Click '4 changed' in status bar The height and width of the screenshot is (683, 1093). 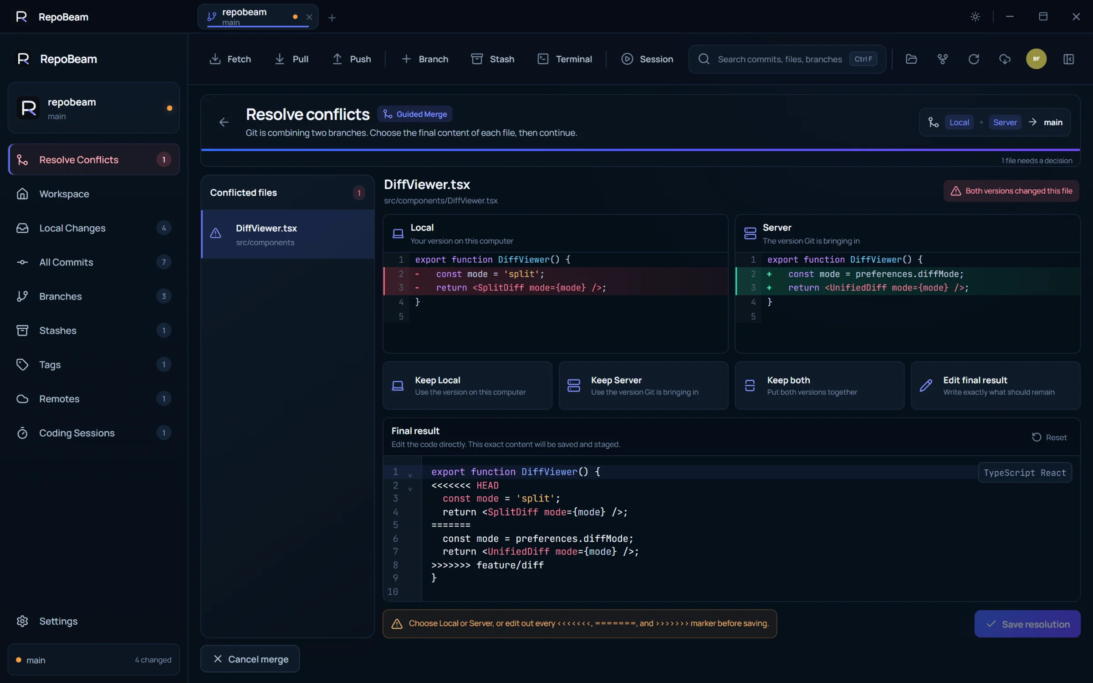(153, 660)
